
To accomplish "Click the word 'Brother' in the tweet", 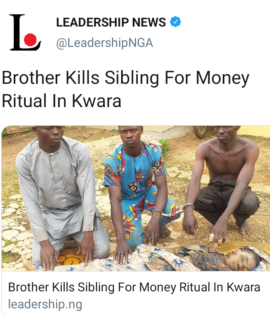I will [x=31, y=78].
